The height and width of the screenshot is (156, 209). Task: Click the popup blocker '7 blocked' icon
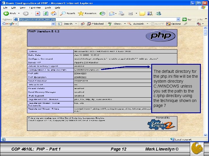pyautogui.click(x=89, y=24)
